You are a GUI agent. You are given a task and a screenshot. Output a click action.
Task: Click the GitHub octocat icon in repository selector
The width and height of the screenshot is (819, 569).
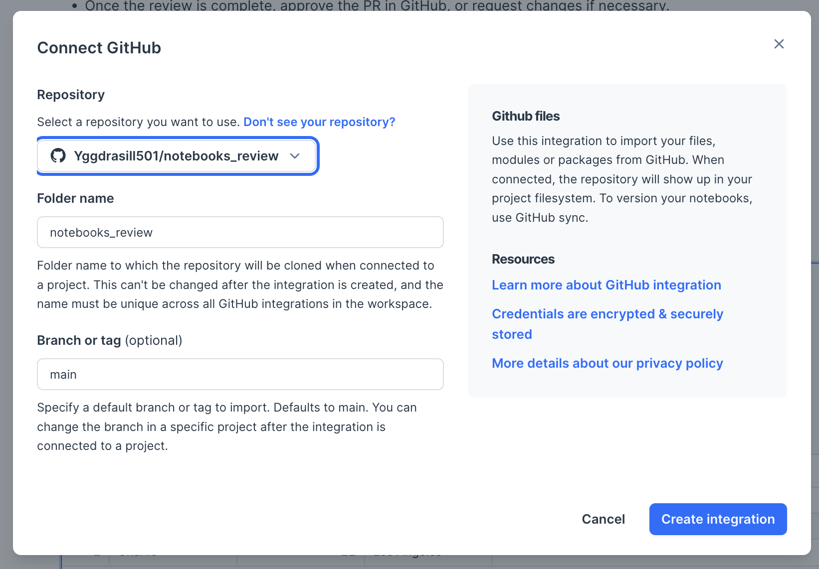pos(58,155)
